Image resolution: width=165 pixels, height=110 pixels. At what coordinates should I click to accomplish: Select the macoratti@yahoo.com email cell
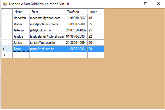click(47, 18)
